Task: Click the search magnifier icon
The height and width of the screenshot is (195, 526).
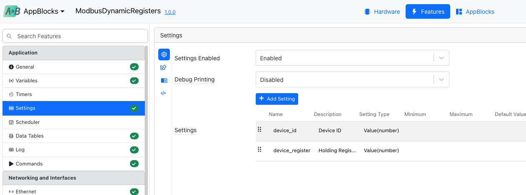Action: (10, 36)
